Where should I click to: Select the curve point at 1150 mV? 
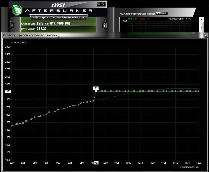175,91
